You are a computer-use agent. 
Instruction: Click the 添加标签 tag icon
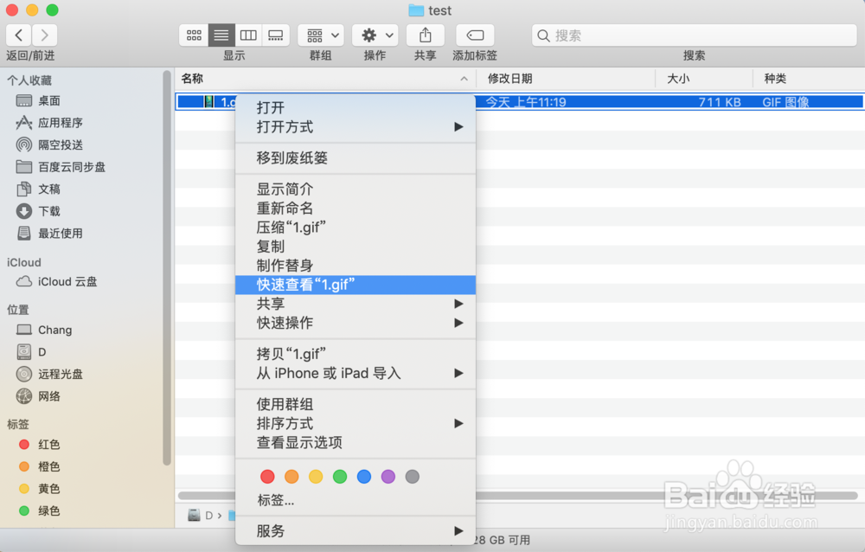[x=474, y=35]
